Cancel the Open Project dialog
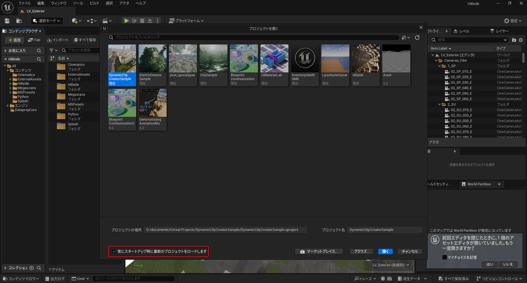The height and width of the screenshot is (283, 527). click(410, 251)
